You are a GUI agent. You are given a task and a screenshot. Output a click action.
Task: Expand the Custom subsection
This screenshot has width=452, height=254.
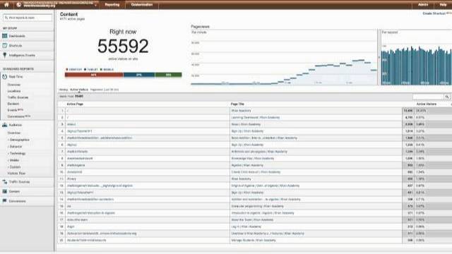point(15,167)
